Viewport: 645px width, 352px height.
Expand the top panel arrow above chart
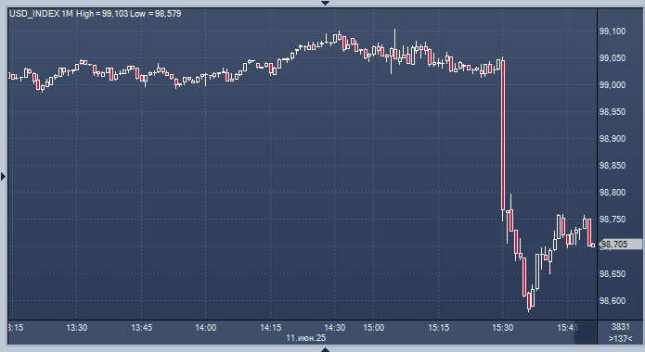pyautogui.click(x=325, y=3)
